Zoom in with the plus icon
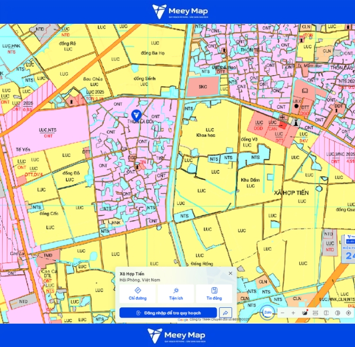 pyautogui.click(x=294, y=313)
